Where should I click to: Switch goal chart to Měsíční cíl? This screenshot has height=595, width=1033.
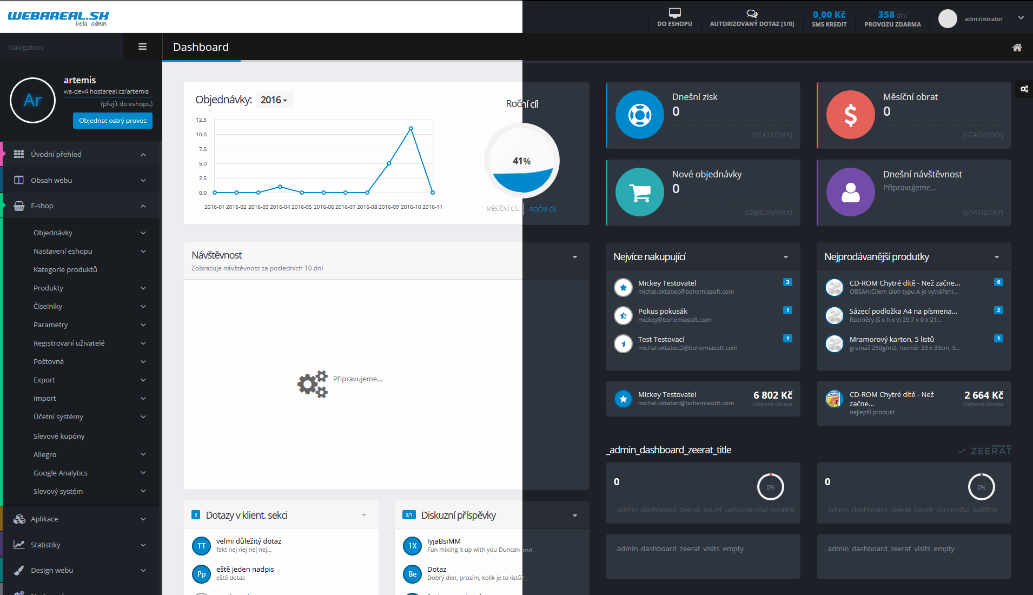502,209
